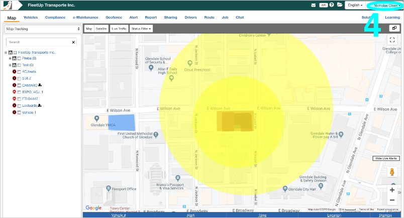Viewport: 404px width, 218px height.
Task: Open the e-Maintenance tab
Action: (85, 17)
